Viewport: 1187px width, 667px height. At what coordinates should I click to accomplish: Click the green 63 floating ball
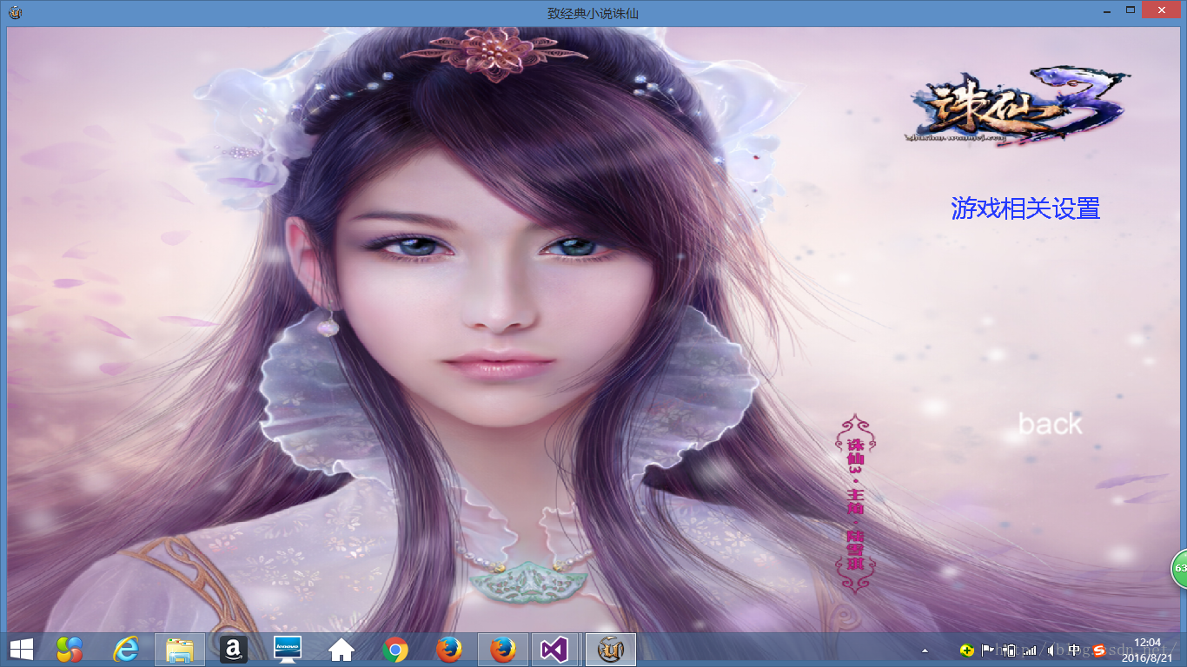(x=1179, y=569)
